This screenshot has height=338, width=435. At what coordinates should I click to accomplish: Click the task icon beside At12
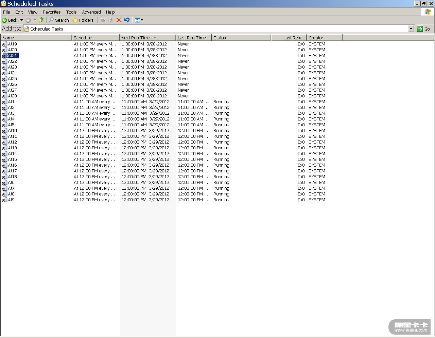point(4,142)
